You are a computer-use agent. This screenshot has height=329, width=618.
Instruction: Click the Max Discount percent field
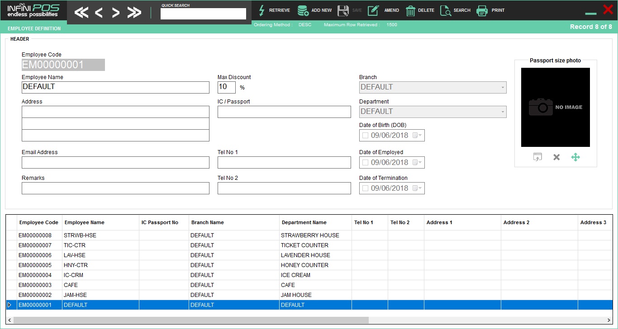[x=226, y=87]
